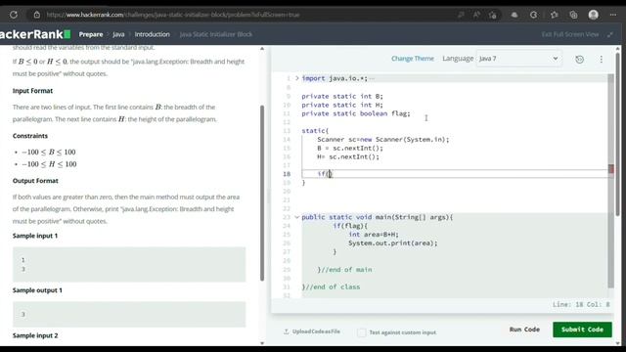The width and height of the screenshot is (626, 352).
Task: Click the 'Constraints' heading
Action: pos(30,136)
